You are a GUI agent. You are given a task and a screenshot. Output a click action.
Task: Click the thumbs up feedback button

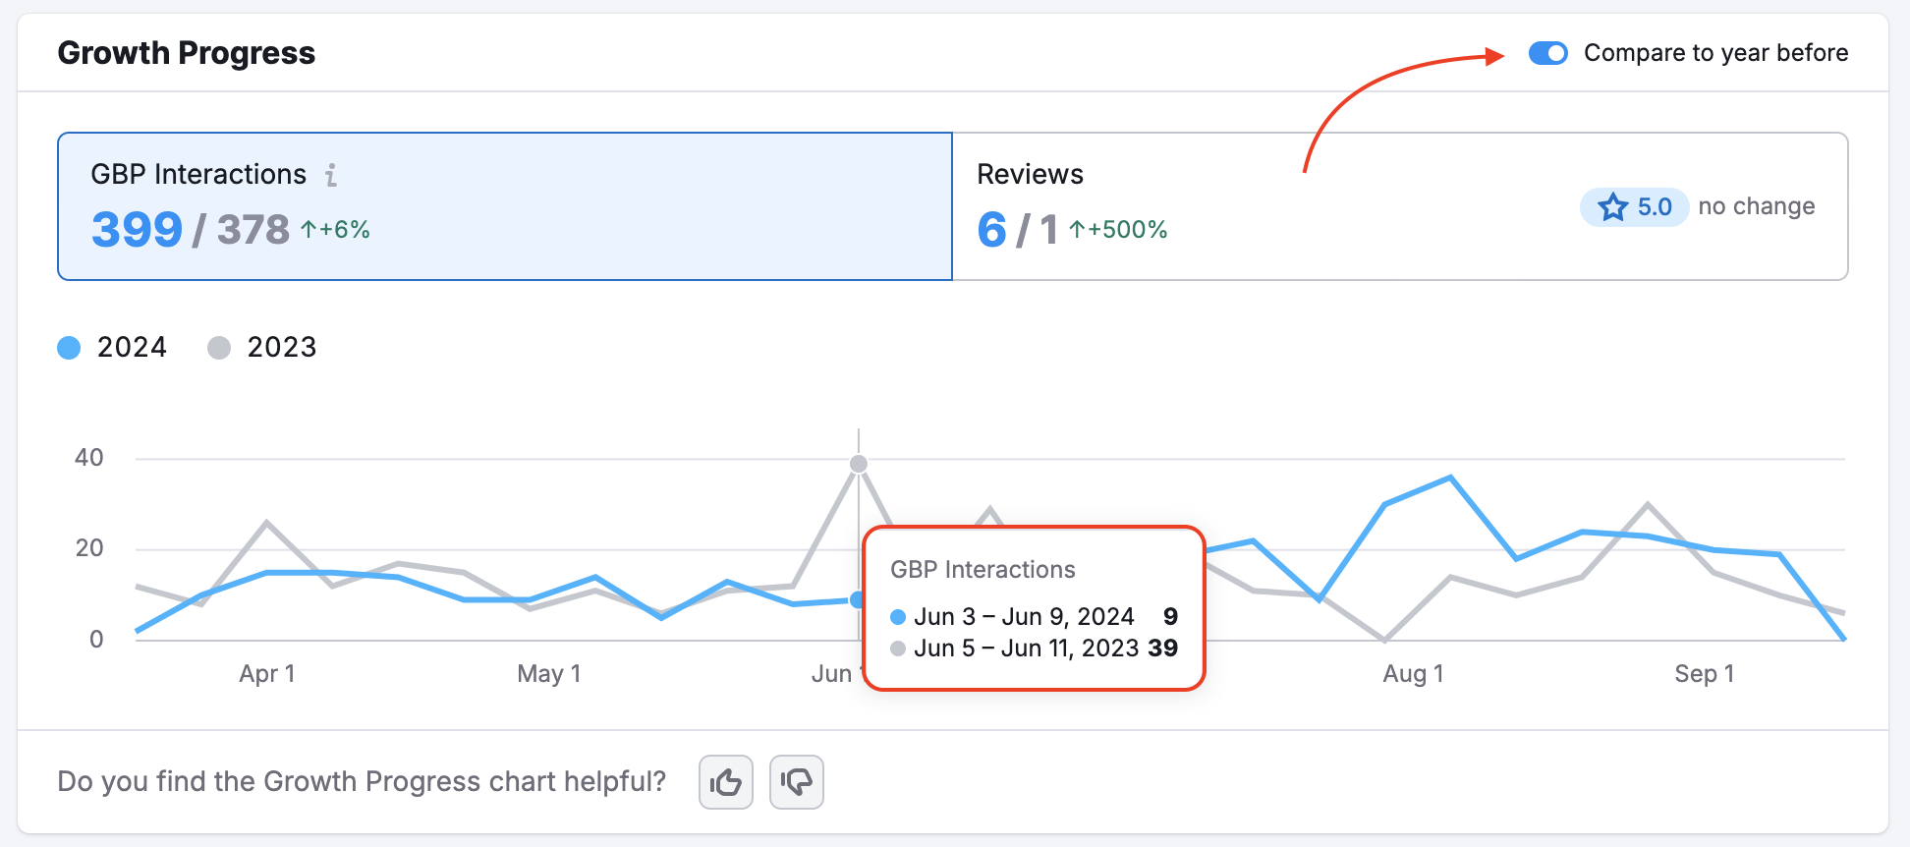(726, 782)
